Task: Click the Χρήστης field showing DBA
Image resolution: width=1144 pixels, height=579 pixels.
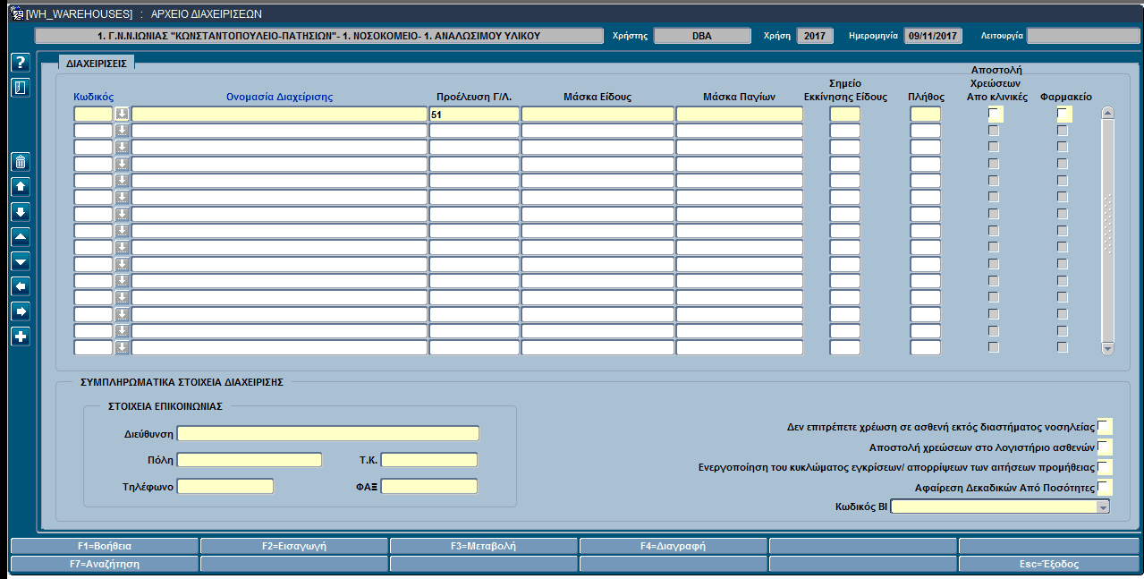Action: click(x=702, y=36)
